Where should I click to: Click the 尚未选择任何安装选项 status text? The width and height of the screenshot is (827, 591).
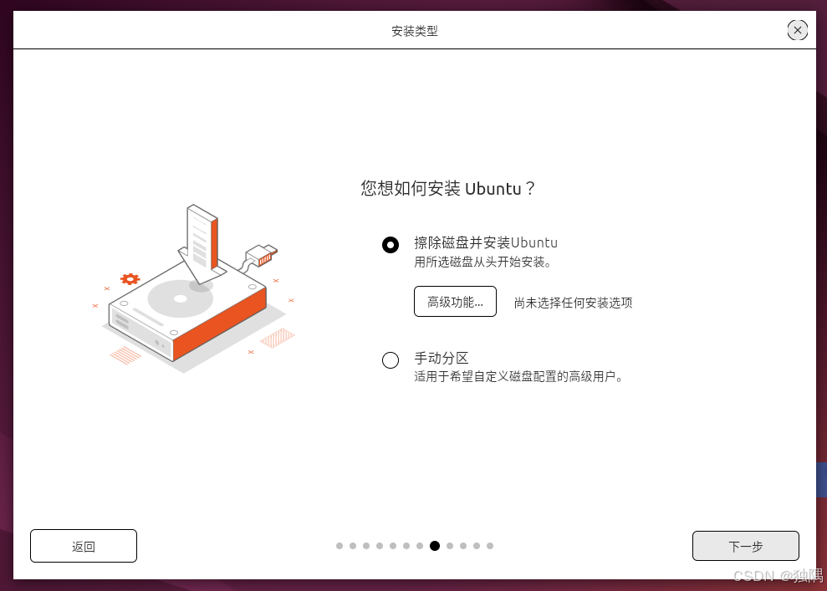573,303
